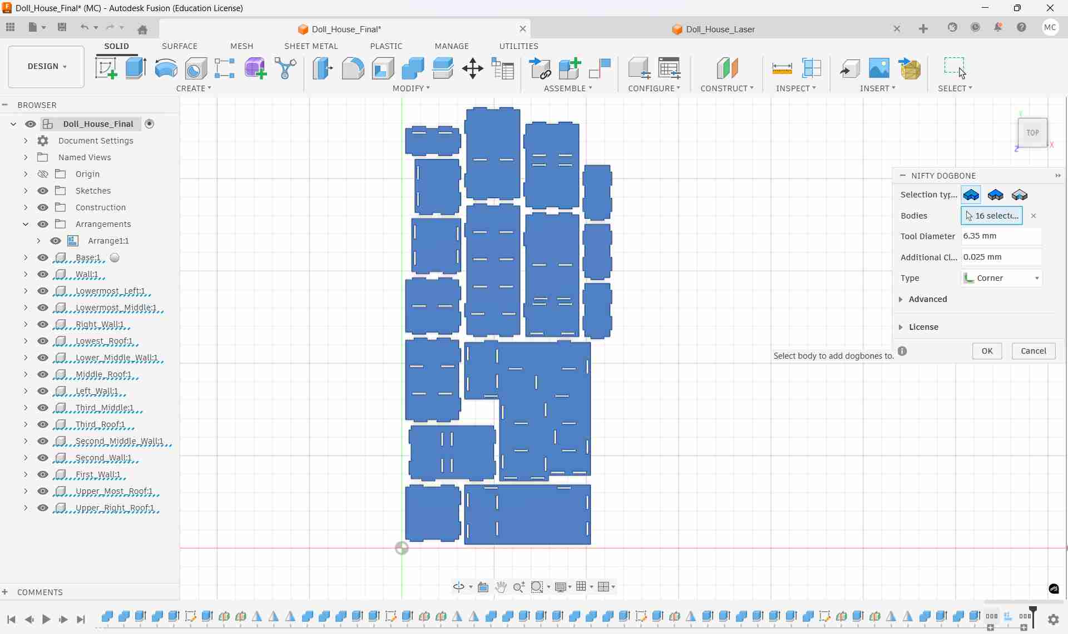This screenshot has height=634, width=1068.
Task: Expand the Base:1 tree item
Action: 25,257
